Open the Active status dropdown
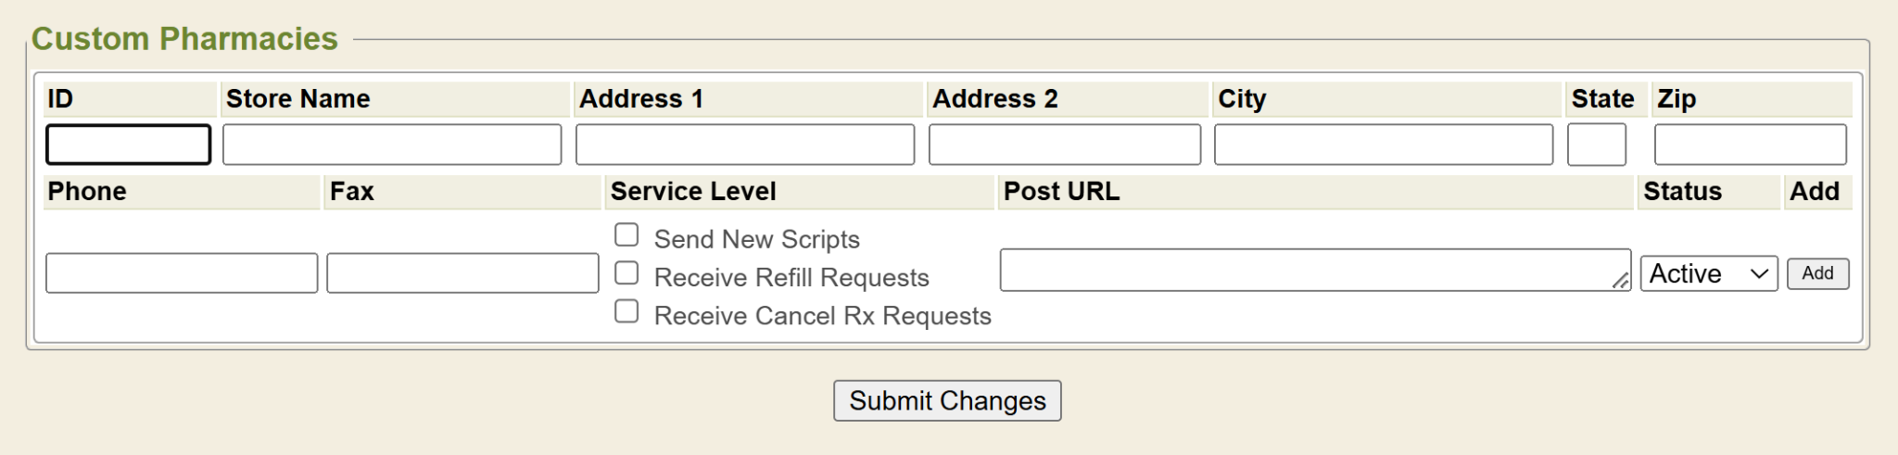 [1708, 273]
